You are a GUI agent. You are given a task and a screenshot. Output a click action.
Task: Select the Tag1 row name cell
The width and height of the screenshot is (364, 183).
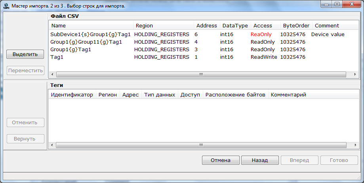57,57
